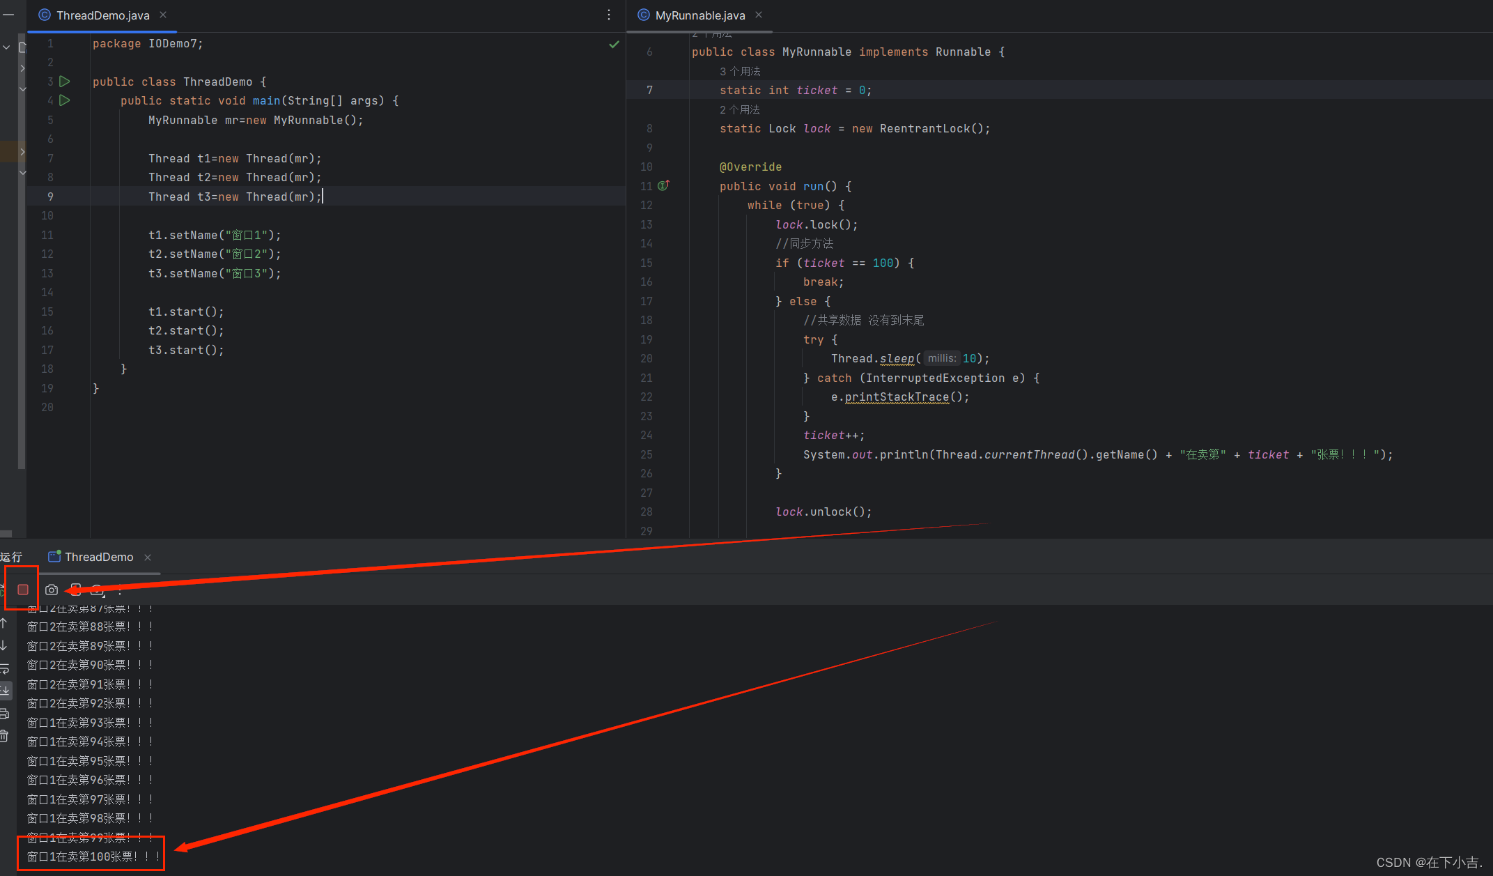
Task: Click the print icon in console sidebar
Action: pos(4,714)
